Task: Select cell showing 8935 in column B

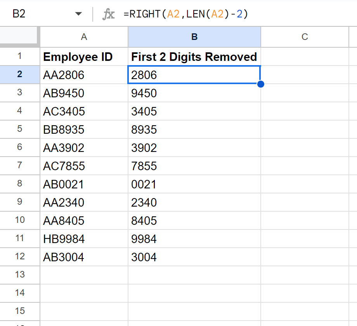Action: (194, 129)
